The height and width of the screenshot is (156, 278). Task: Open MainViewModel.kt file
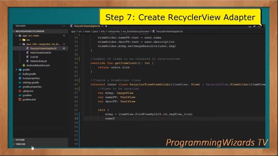(x=40, y=53)
